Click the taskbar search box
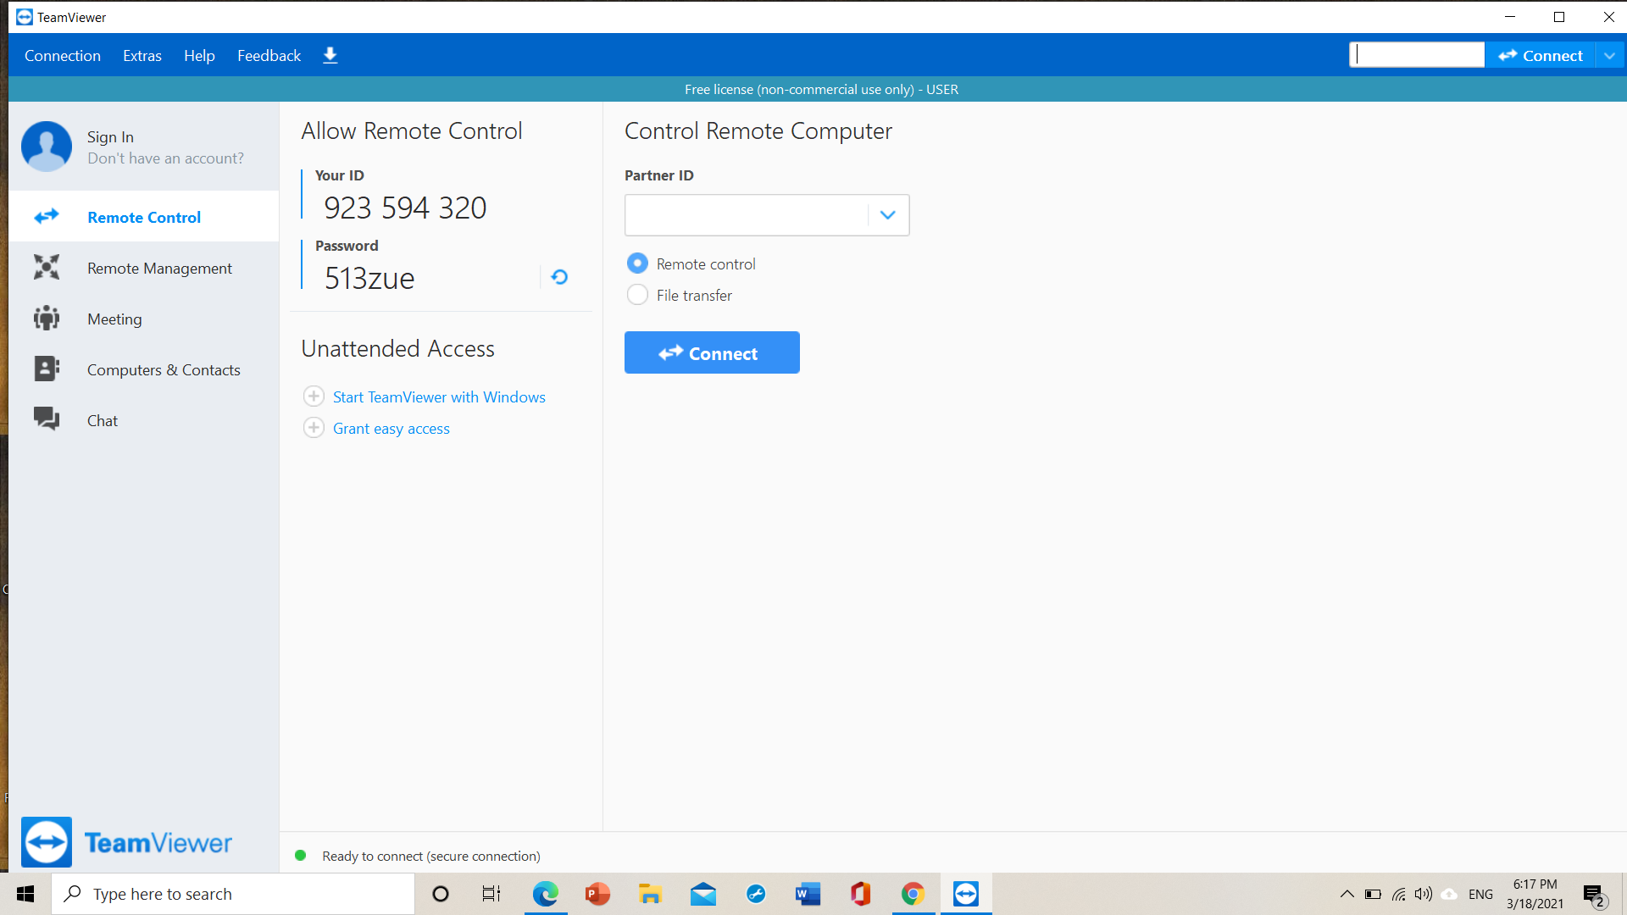 (233, 894)
